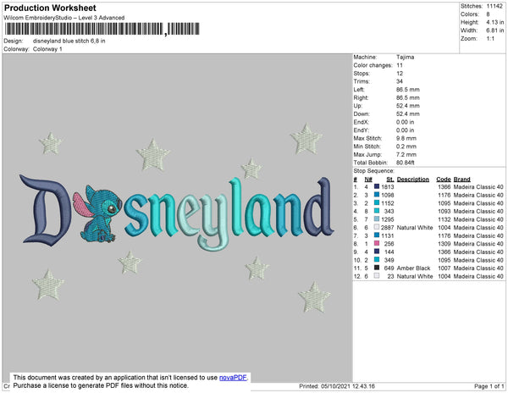Click the pink swatch in stop row 8
This screenshot has height=393, width=508.
pyautogui.click(x=377, y=243)
